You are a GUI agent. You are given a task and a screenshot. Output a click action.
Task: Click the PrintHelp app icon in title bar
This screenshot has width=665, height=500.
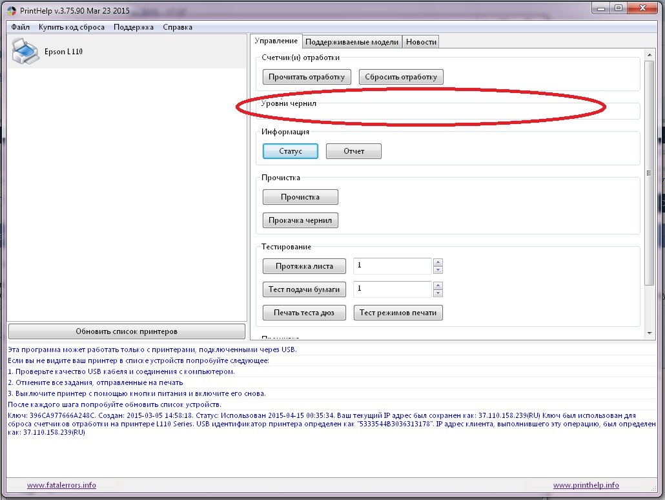click(12, 11)
